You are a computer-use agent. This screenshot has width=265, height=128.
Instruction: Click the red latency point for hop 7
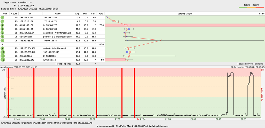161,40
